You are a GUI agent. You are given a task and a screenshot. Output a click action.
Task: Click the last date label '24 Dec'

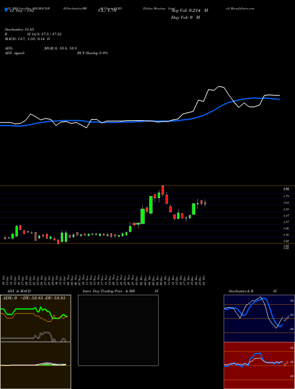coord(204,280)
